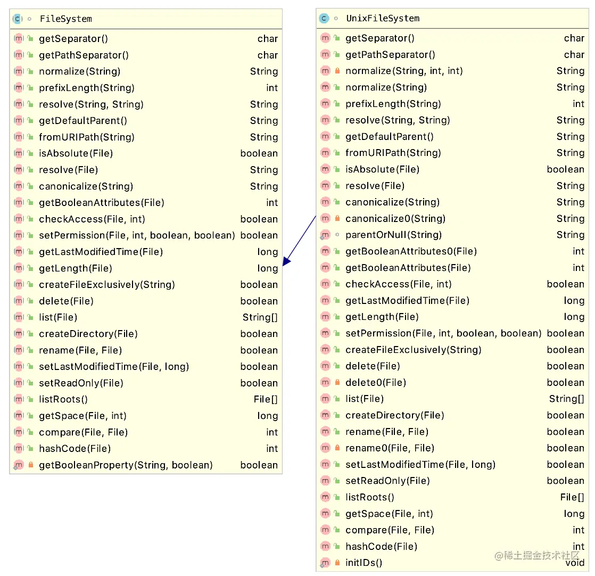The image size is (595, 576).
Task: Click lock icon beside normalize(String, int, int)
Action: 337,71
